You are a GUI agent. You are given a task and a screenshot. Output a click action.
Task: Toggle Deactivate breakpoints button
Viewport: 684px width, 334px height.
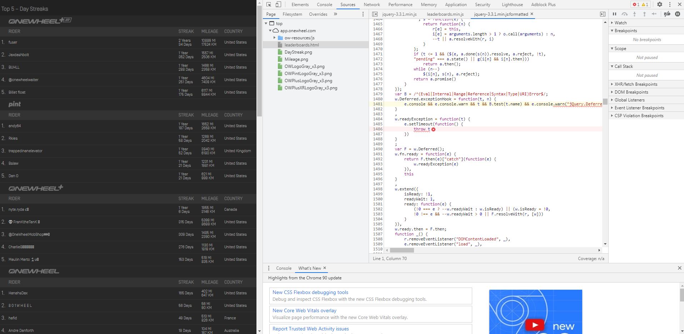click(x=667, y=14)
